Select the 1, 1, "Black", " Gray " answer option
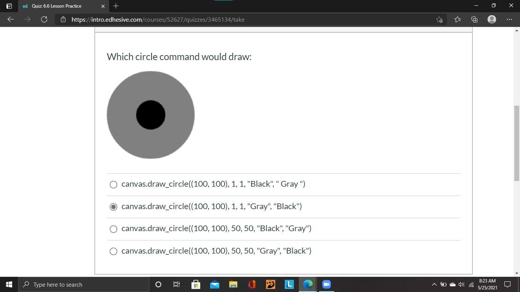Screen dimensions: 520x292 [113, 184]
